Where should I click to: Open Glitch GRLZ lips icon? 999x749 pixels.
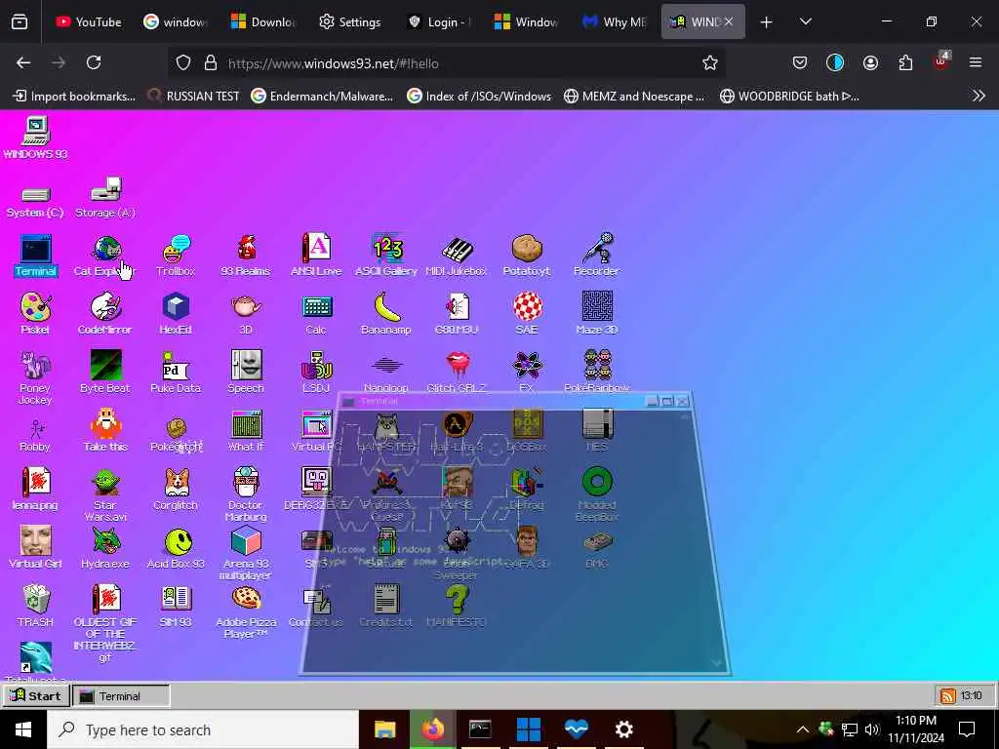457,372
